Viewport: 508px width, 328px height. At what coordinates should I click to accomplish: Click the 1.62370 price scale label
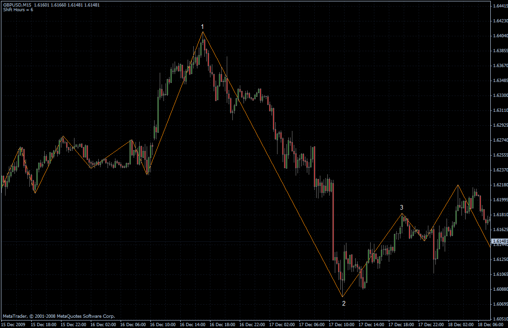500,170
